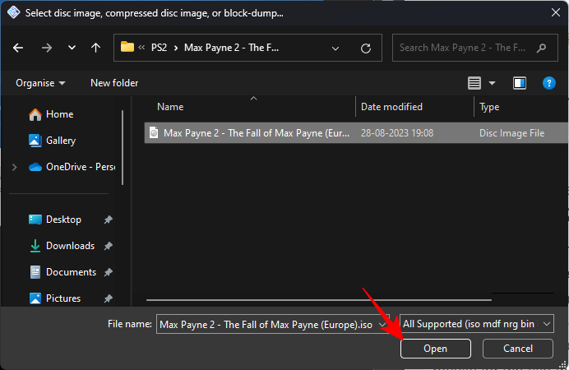Select Max Payne 2 disc image file

[x=356, y=133]
